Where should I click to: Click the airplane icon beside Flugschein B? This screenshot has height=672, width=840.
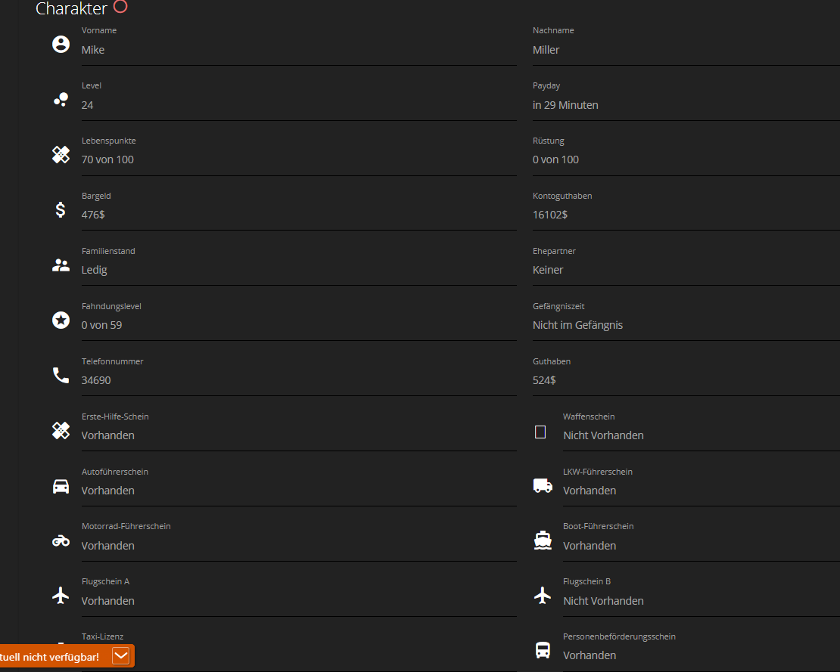[543, 595]
